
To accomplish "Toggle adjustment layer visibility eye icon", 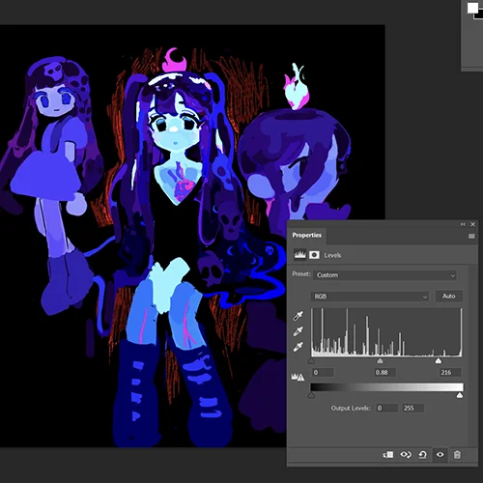I will click(440, 455).
